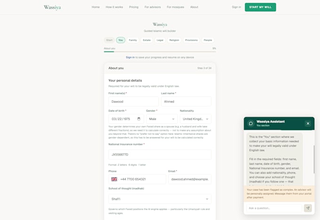The width and height of the screenshot is (320, 220).
Task: Open the About page
Action: click(194, 7)
